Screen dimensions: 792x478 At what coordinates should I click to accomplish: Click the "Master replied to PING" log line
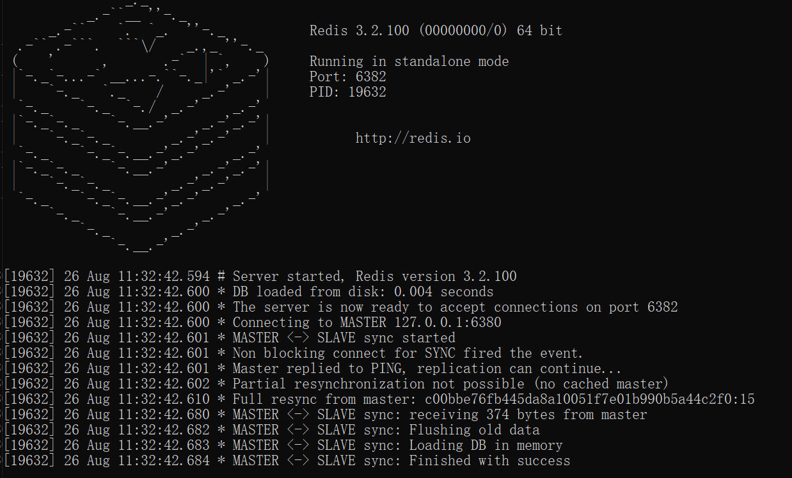[427, 369]
